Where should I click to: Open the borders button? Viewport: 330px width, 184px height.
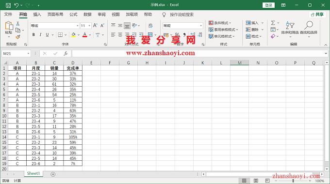pyautogui.click(x=60, y=35)
